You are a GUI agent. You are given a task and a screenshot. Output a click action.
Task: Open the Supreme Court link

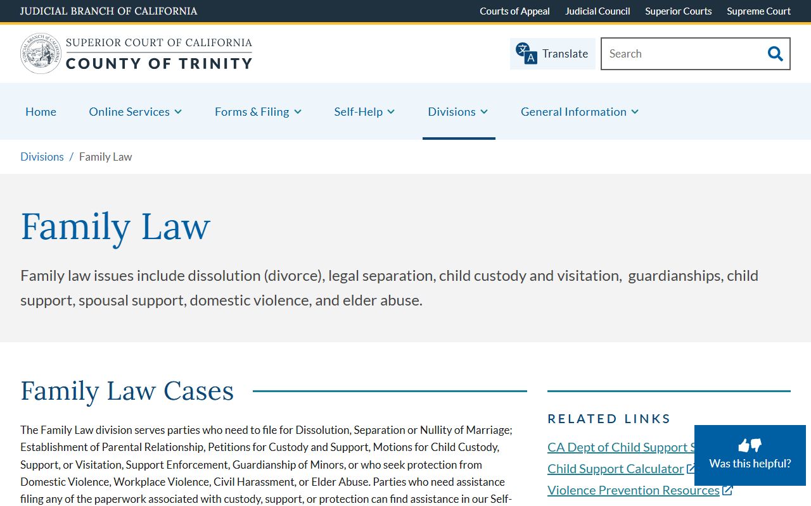click(x=758, y=11)
